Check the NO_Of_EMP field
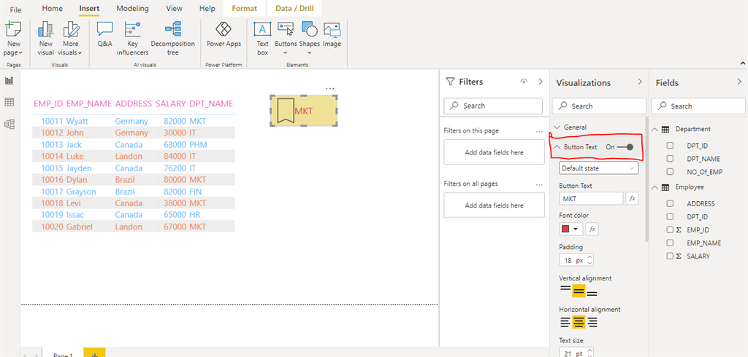The width and height of the screenshot is (748, 357). (x=671, y=172)
